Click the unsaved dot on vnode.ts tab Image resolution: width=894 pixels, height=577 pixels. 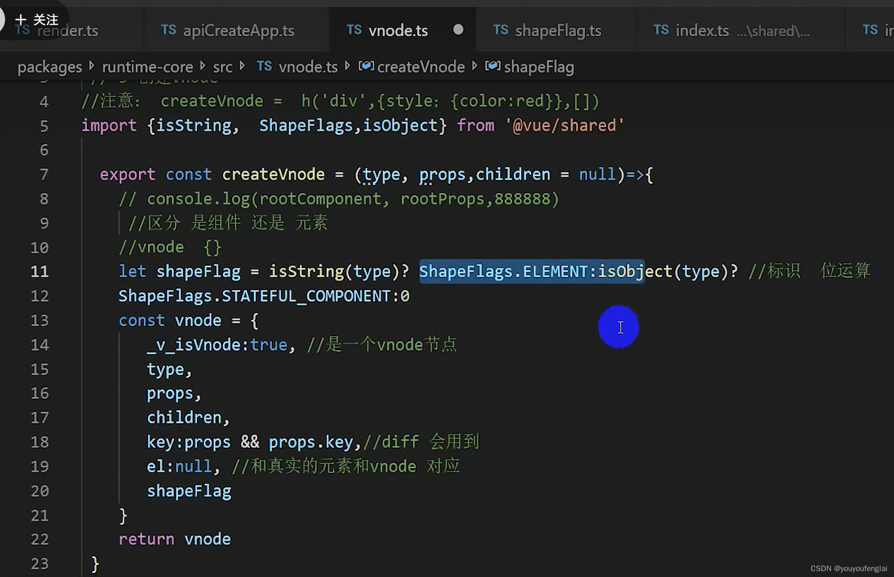(458, 29)
